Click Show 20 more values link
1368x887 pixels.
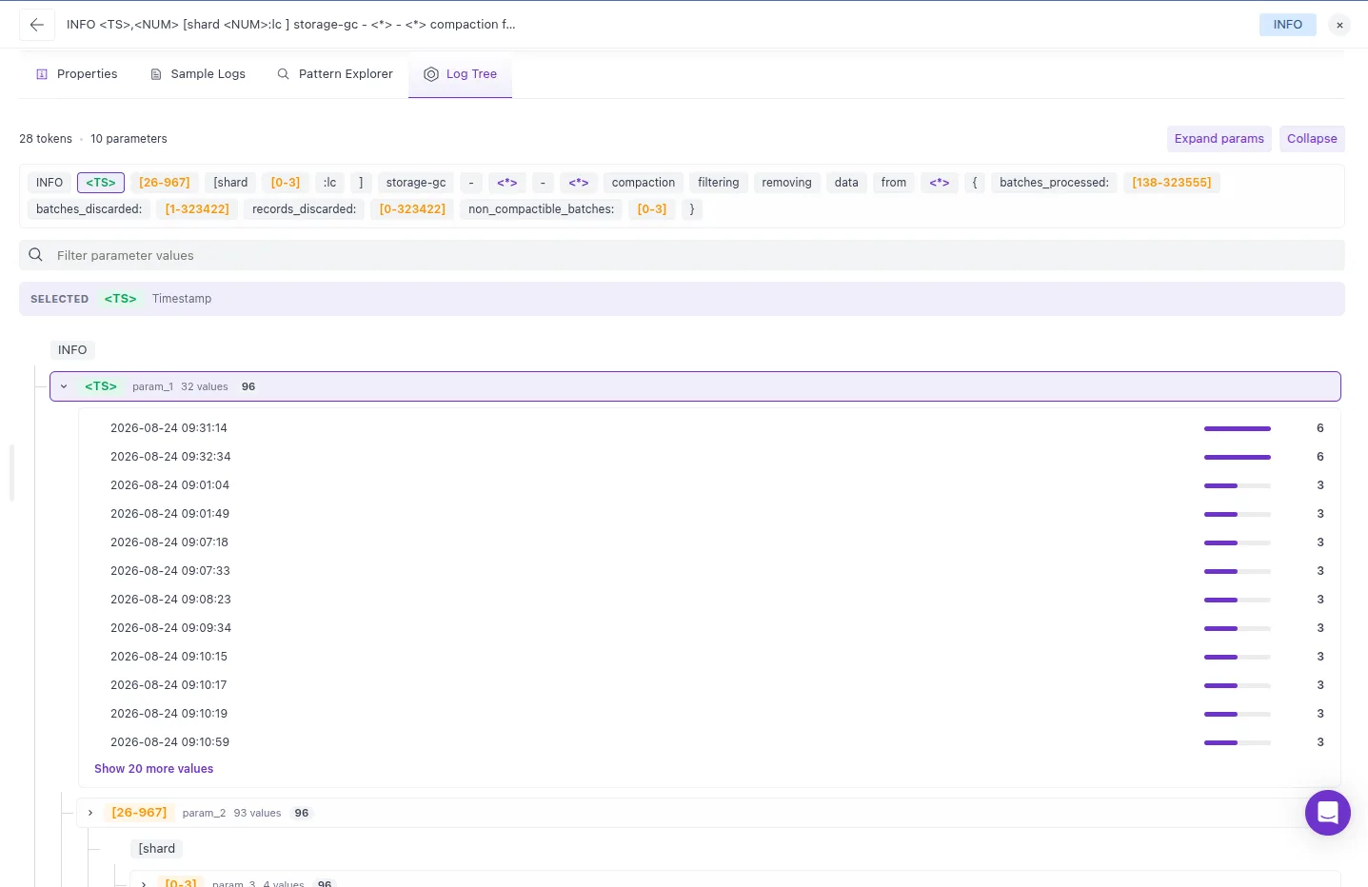tap(153, 769)
